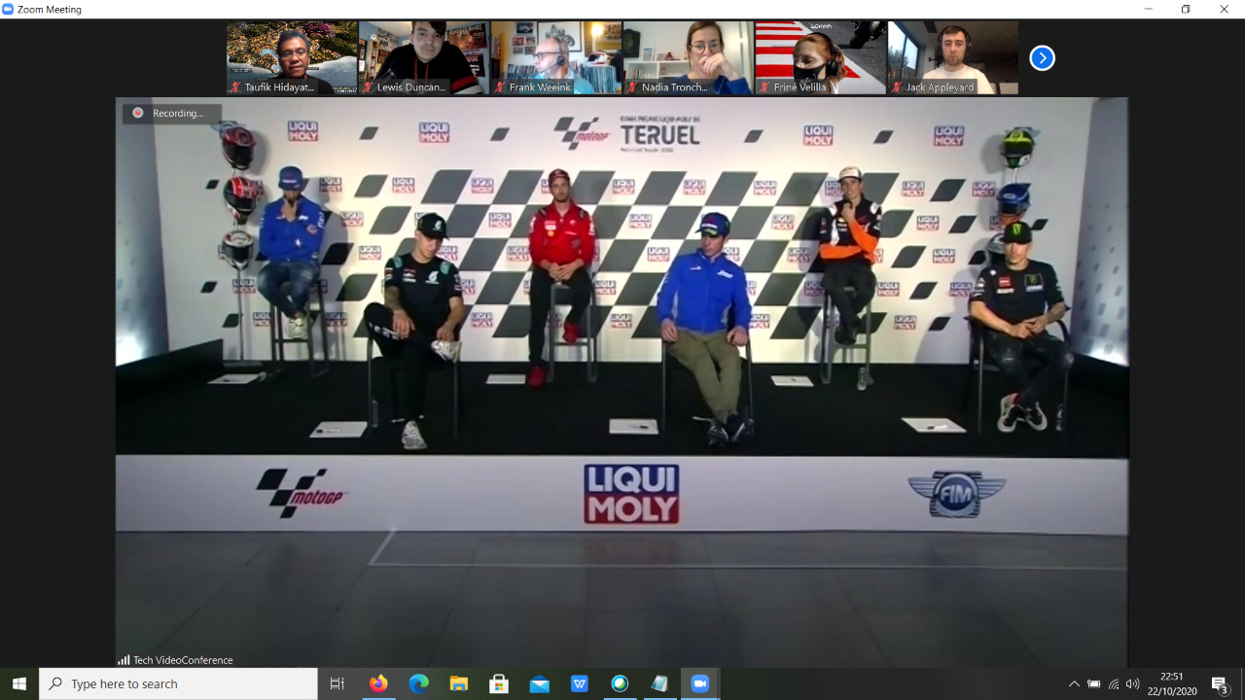Open the Windows Start menu
The height and width of the screenshot is (700, 1245).
(x=19, y=683)
